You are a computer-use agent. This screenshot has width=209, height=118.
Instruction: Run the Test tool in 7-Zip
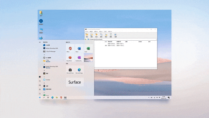[96, 35]
